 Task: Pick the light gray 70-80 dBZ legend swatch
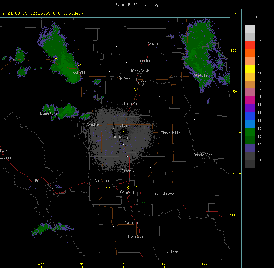click(x=250, y=29)
